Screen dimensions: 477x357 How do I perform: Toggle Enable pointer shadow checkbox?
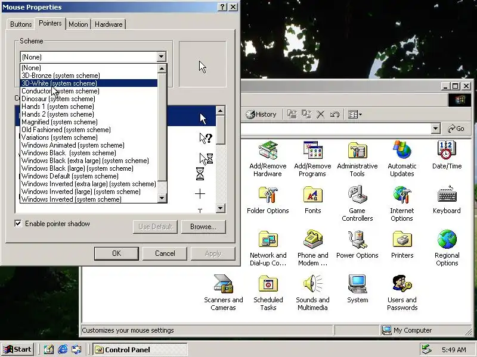[18, 224]
